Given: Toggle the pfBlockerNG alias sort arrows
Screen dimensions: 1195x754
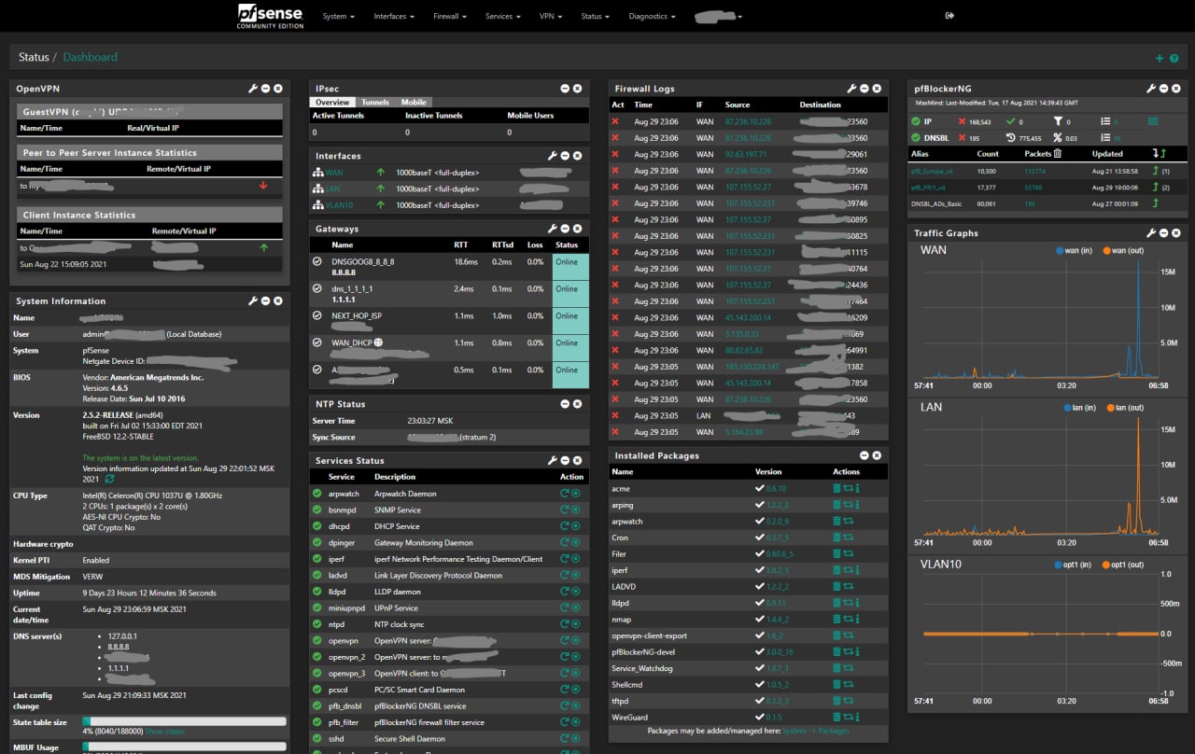Looking at the screenshot, I should pos(1161,154).
